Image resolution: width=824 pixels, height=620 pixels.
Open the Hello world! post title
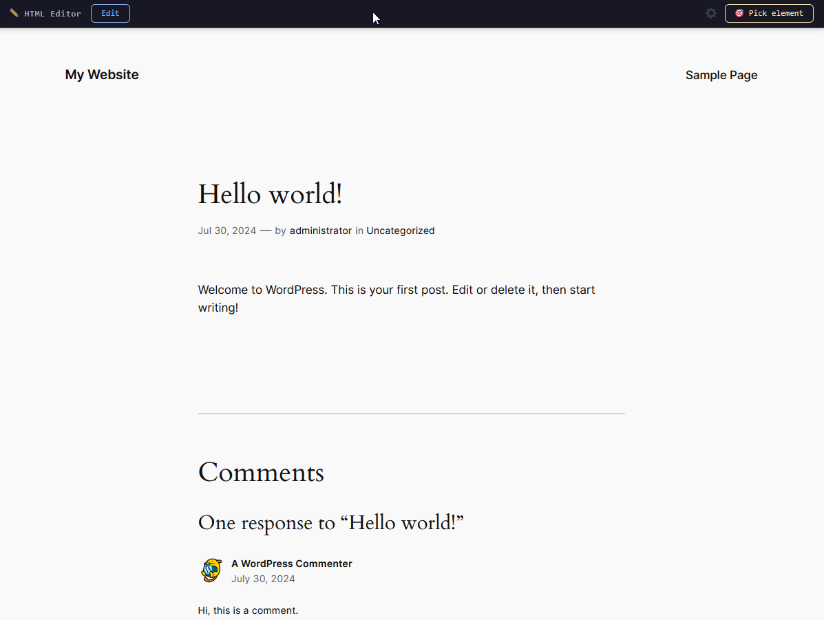270,194
